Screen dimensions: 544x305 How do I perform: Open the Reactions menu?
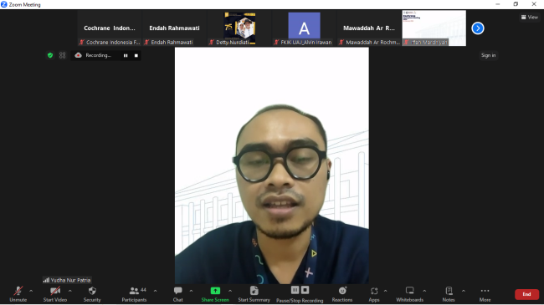[x=342, y=294]
